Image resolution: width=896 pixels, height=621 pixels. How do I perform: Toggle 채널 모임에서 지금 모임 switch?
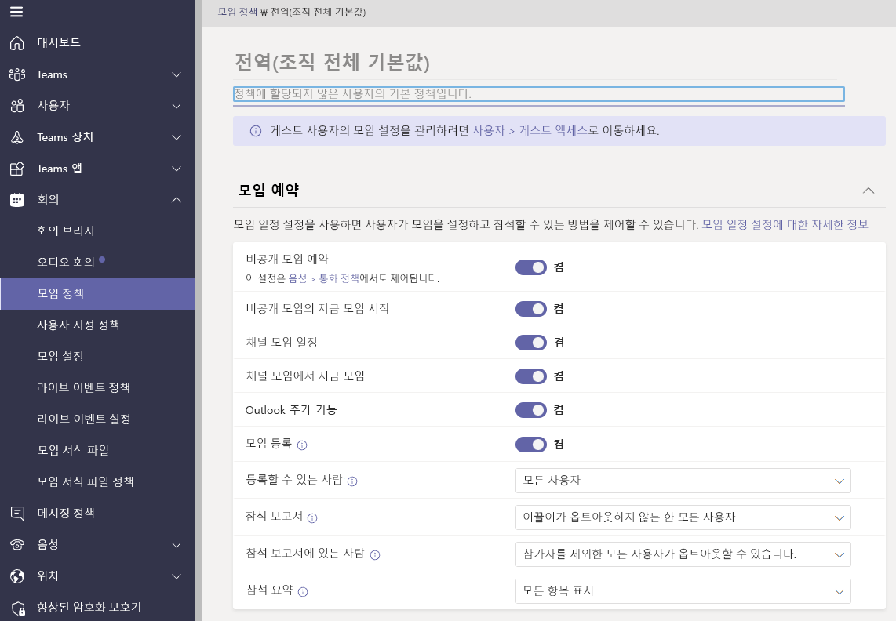point(531,376)
